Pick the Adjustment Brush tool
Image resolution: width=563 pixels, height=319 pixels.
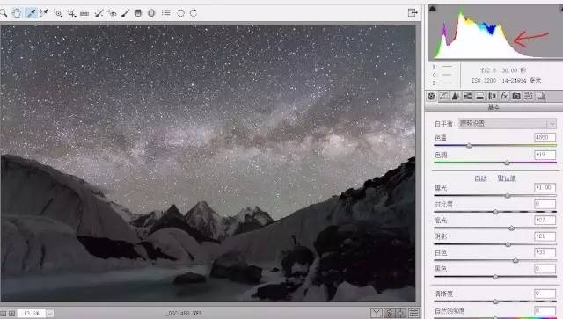coord(125,13)
